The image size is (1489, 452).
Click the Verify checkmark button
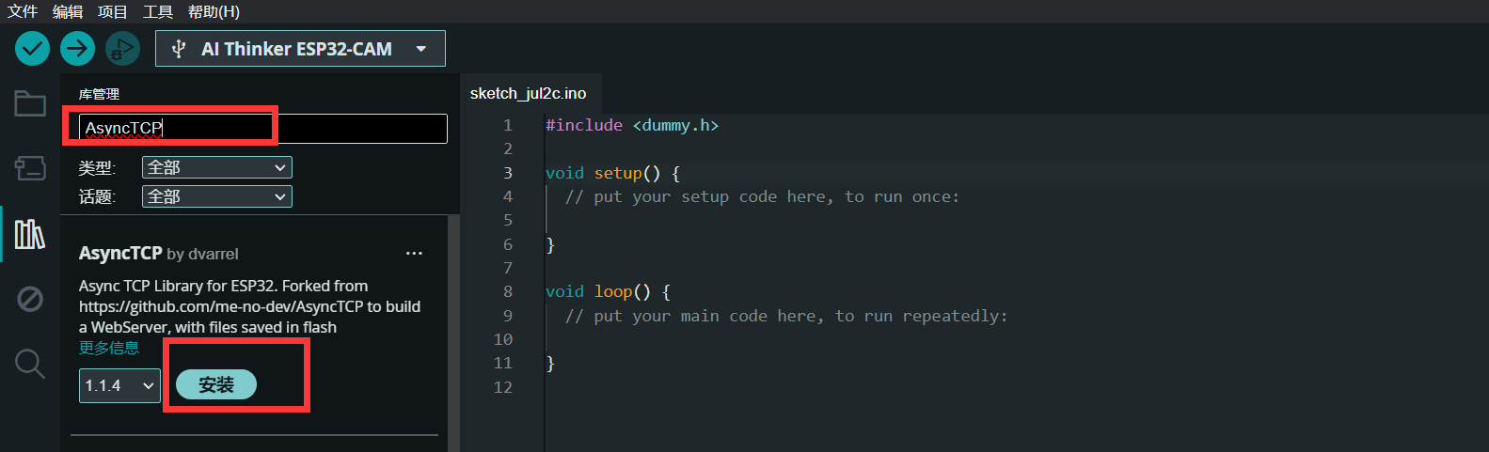point(32,48)
